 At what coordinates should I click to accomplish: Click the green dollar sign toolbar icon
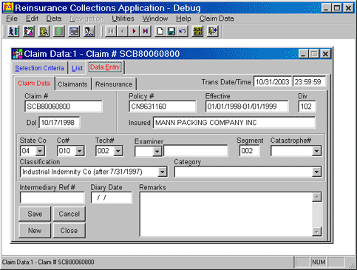pyautogui.click(x=59, y=31)
